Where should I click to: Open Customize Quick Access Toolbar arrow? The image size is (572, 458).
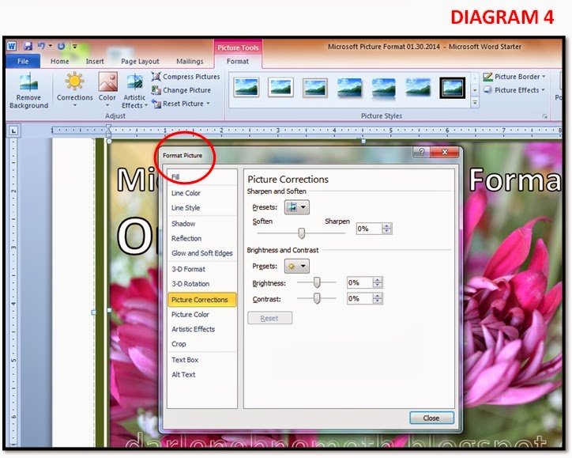[x=75, y=47]
